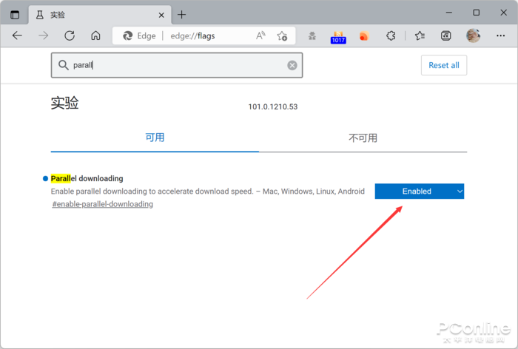Clear the flags search text
Viewport: 518px width, 349px height.
pos(292,65)
